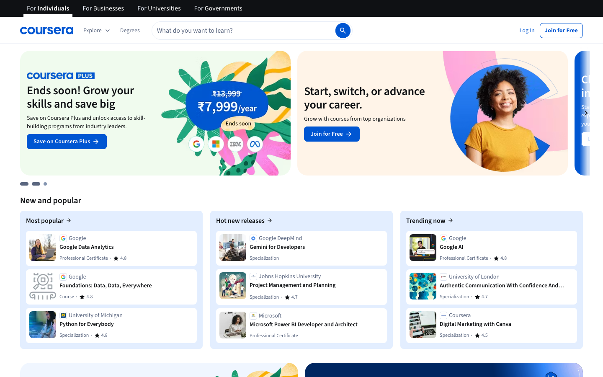Image resolution: width=603 pixels, height=377 pixels.
Task: Click the Microsoft logo in Plus banner
Action: click(x=216, y=144)
